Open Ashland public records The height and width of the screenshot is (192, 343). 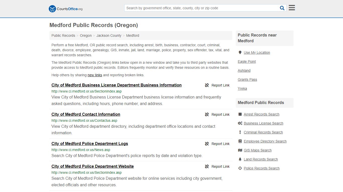244,70
